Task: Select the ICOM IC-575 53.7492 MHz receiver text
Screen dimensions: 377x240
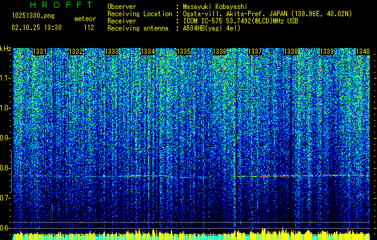Action: (x=240, y=21)
